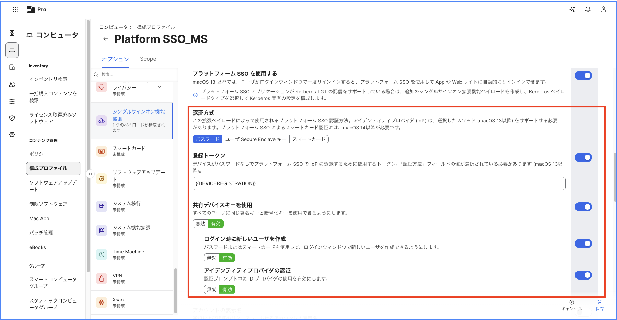This screenshot has height=320, width=617.
Task: Select ユーザ Secure Enclave キー method
Action: click(256, 139)
